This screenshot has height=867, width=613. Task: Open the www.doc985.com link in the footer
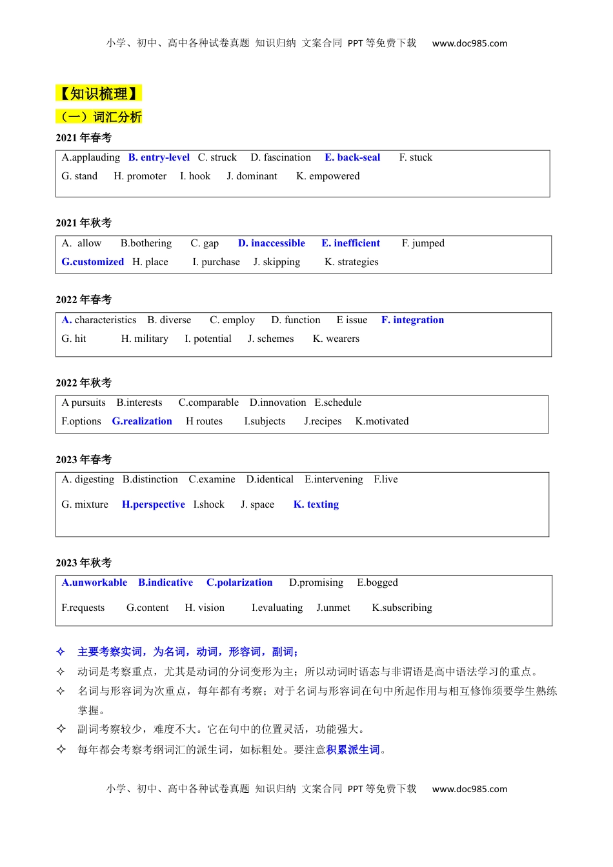click(x=469, y=788)
